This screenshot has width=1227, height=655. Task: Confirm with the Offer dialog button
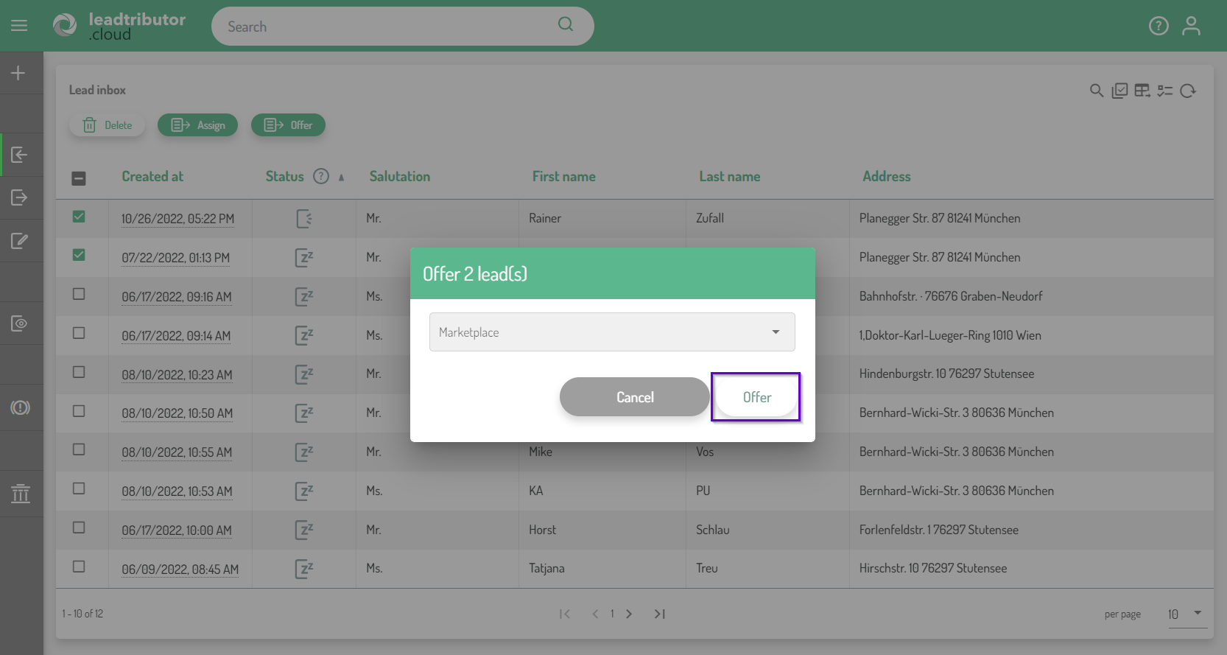[756, 397]
